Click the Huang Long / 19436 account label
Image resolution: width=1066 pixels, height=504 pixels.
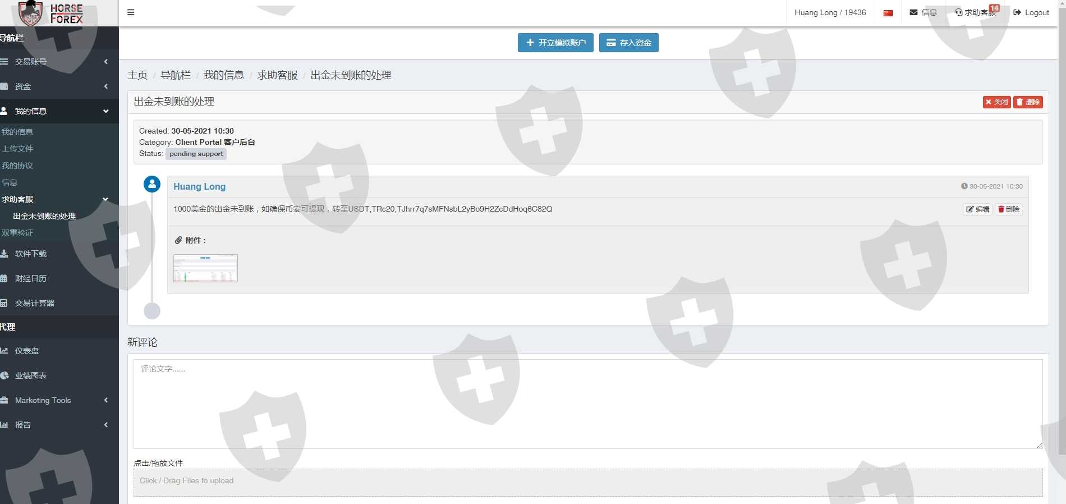830,12
